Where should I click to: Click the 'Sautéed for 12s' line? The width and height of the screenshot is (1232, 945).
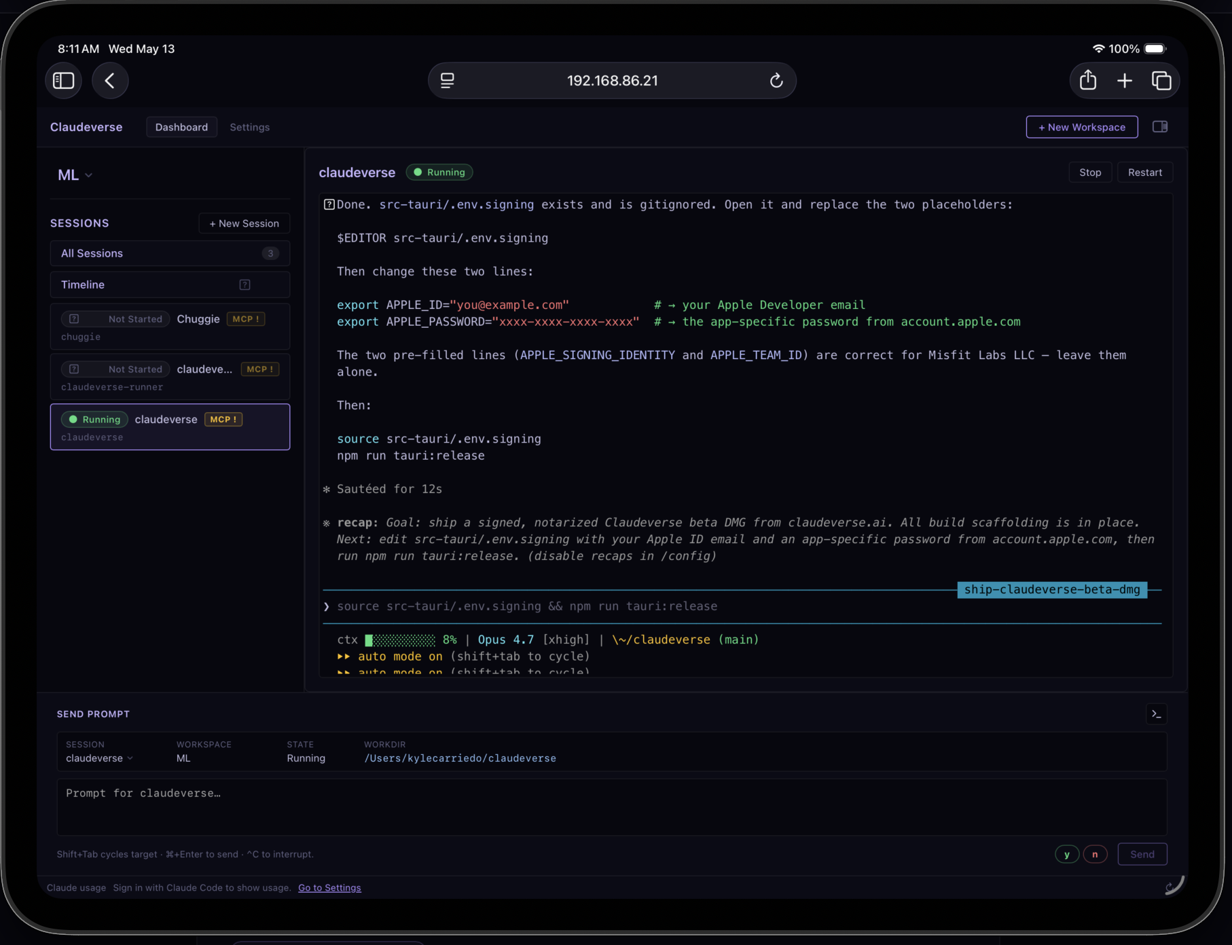coord(389,489)
